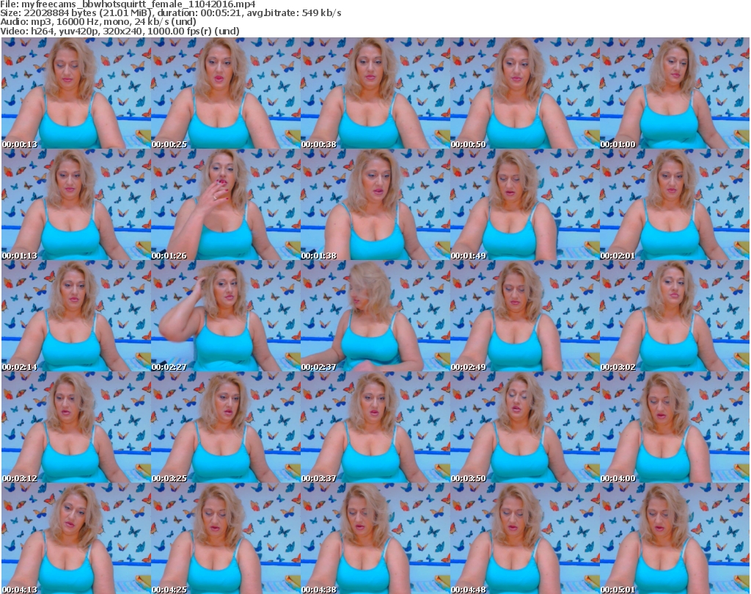Pick the frame labeled 00:01:00
Screen dimensions: 751x594
pos(674,94)
